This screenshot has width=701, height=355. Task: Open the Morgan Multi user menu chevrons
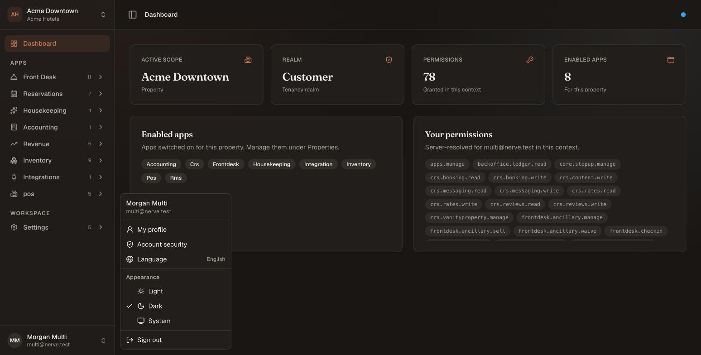tap(103, 341)
